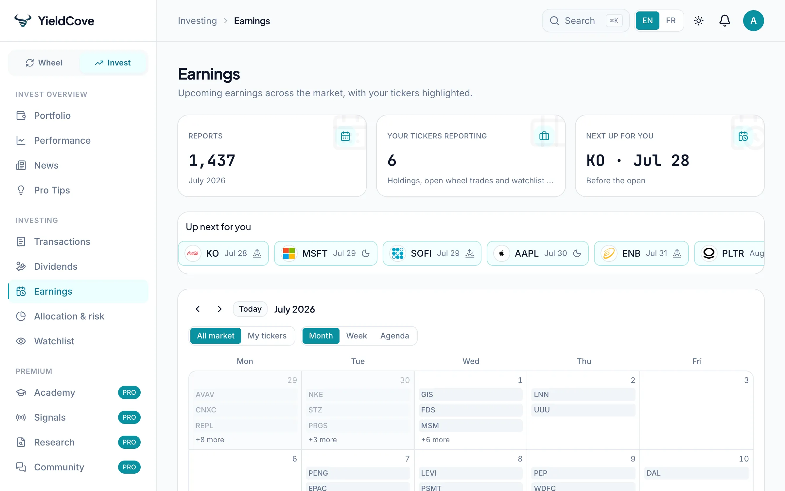The width and height of the screenshot is (785, 491).
Task: Open Watchlist page from sidebar
Action: pos(78,341)
